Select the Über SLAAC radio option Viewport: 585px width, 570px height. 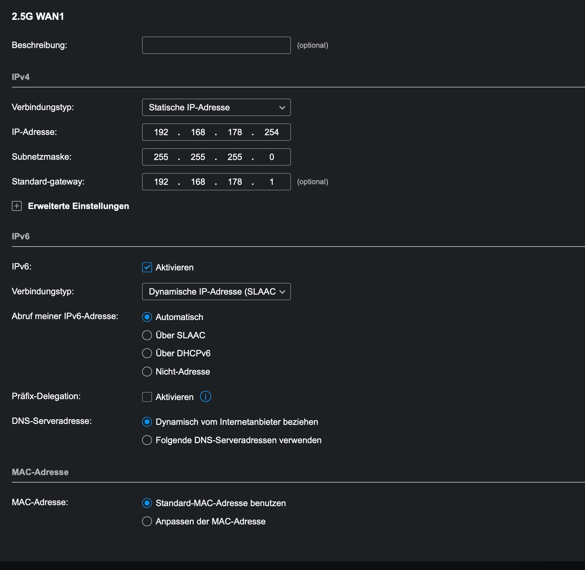click(147, 335)
